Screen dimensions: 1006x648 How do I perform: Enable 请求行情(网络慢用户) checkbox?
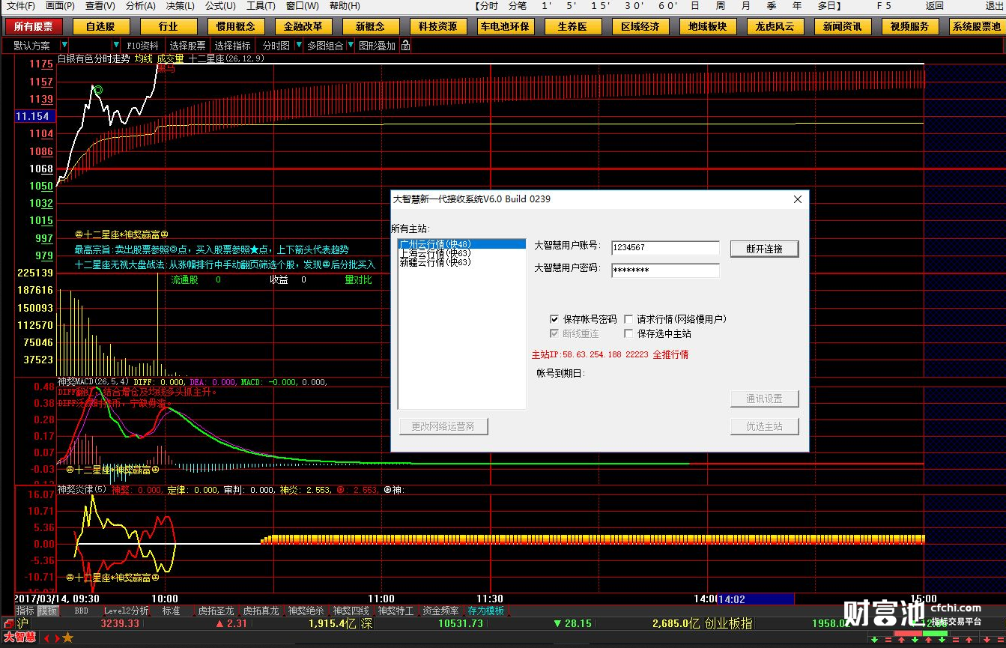tap(628, 319)
